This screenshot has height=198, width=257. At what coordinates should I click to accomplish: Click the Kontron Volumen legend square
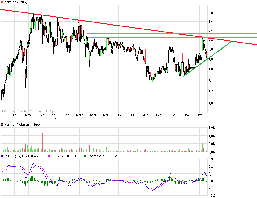point(2,125)
